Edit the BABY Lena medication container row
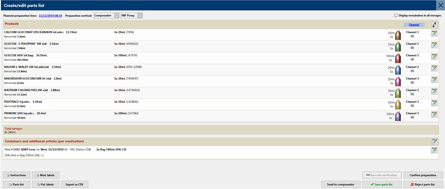The height and width of the screenshot is (189, 445). pos(434,150)
